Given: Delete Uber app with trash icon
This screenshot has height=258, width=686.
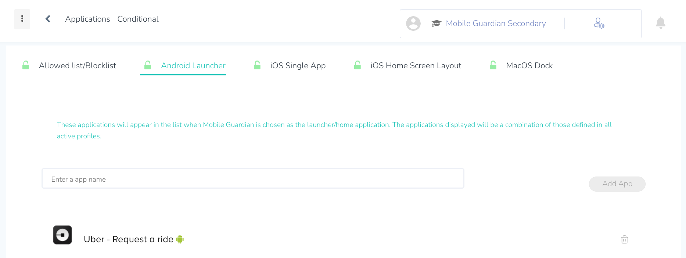Looking at the screenshot, I should [624, 240].
